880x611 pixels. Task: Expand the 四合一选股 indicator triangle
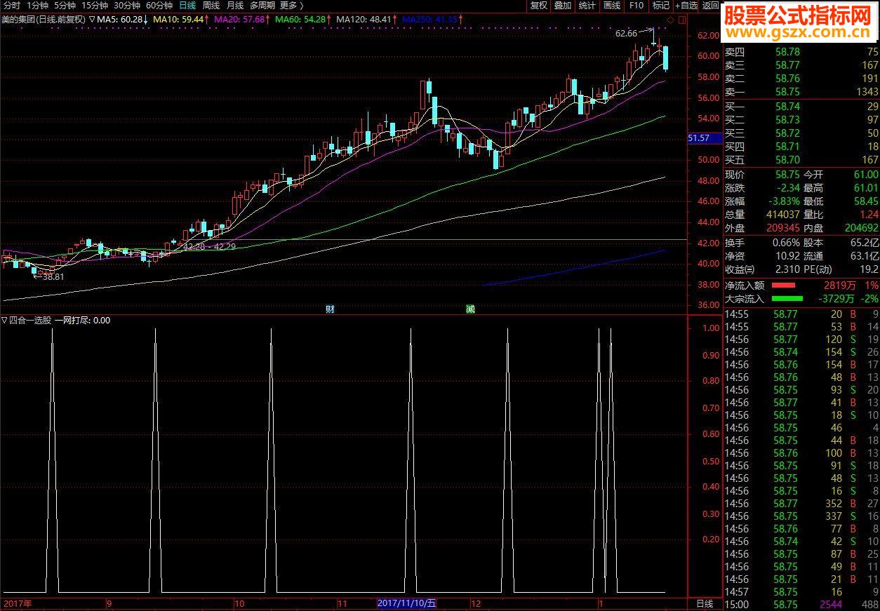pyautogui.click(x=4, y=321)
